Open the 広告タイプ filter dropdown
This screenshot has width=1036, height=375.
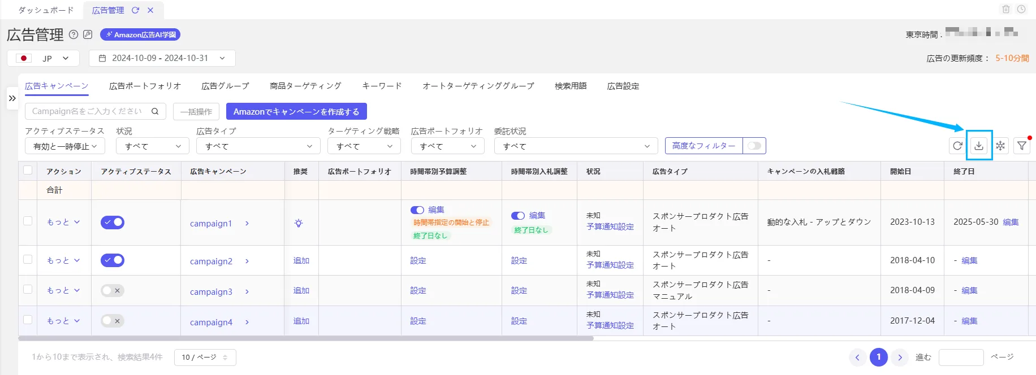(258, 146)
